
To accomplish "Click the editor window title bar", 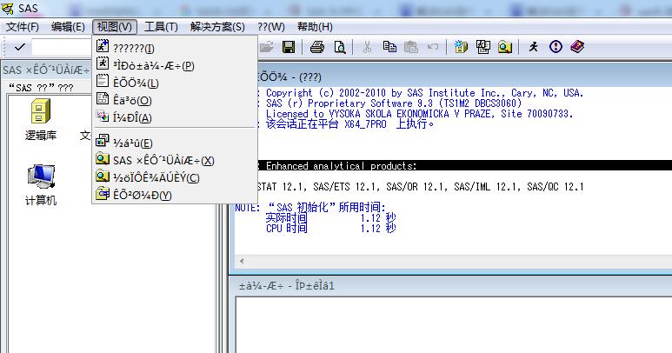I will pos(452,285).
